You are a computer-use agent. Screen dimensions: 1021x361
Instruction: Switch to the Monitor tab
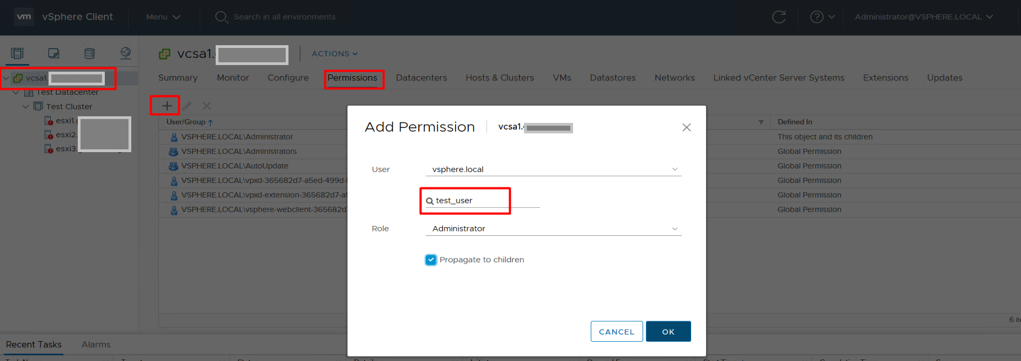233,78
